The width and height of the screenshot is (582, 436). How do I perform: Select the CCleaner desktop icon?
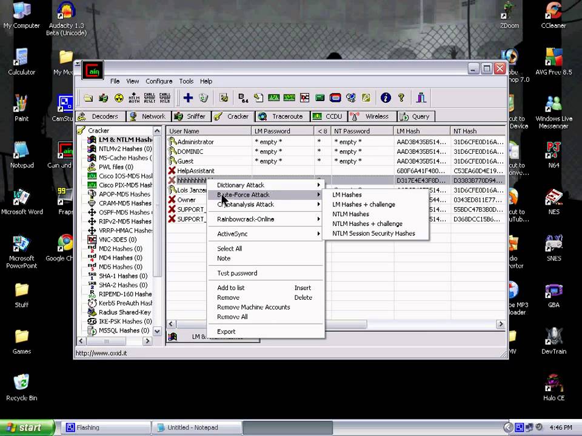point(554,16)
